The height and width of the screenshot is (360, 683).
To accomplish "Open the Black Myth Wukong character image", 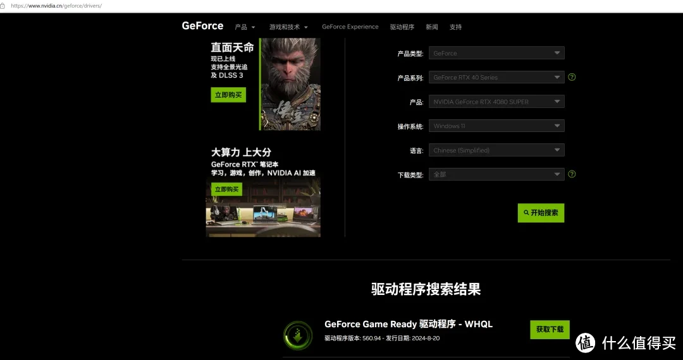I will [x=290, y=84].
